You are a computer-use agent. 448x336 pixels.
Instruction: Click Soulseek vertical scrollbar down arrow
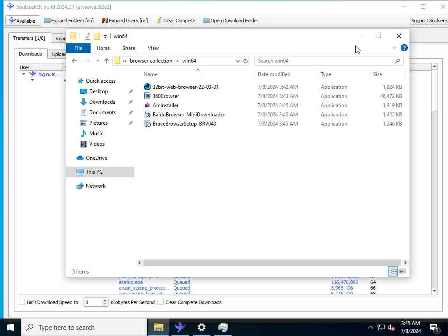point(434,291)
